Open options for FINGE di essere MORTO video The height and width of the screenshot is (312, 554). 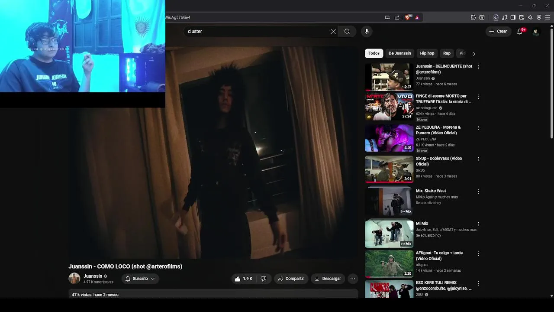point(478,97)
